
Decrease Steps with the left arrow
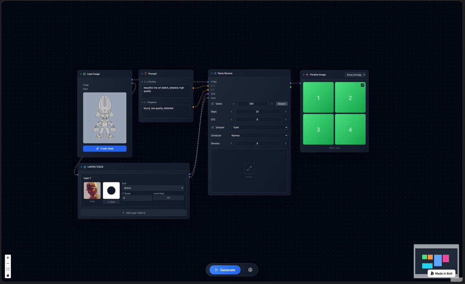(x=231, y=112)
